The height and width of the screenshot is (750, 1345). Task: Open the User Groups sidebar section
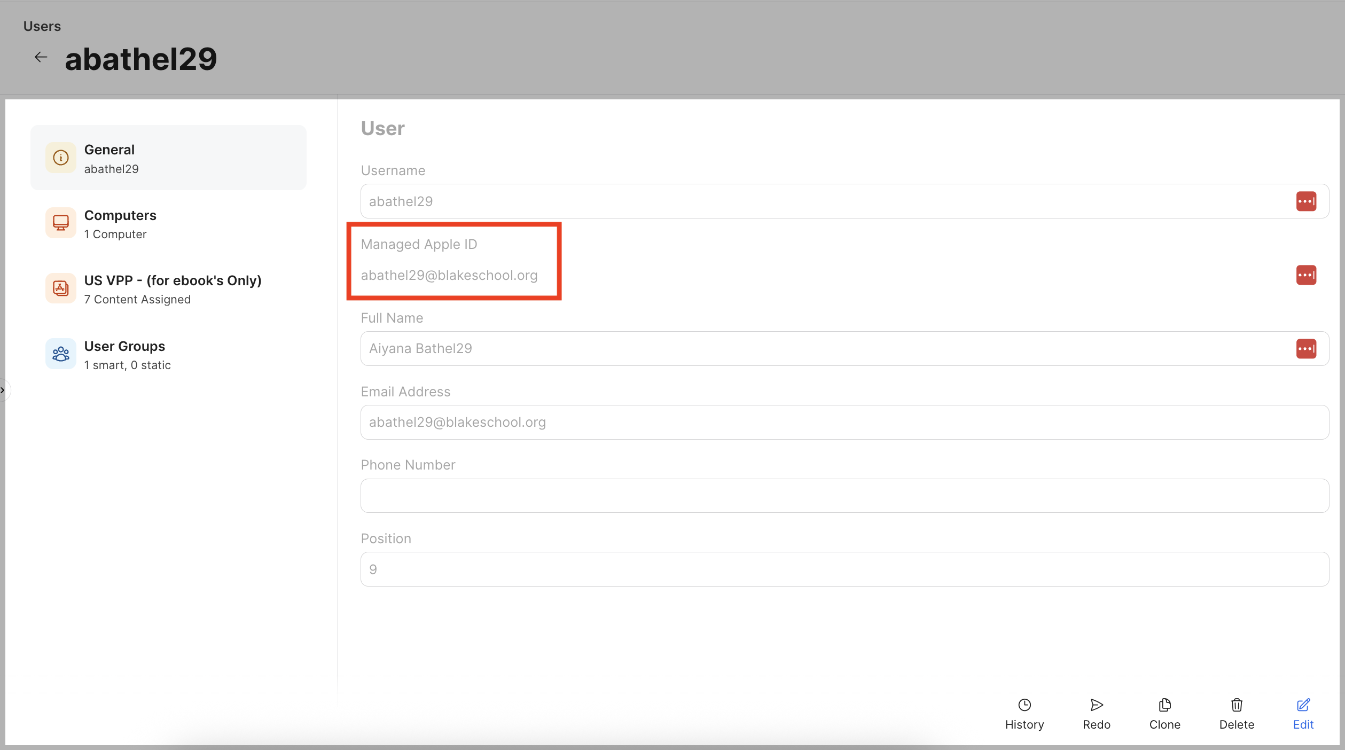point(168,355)
